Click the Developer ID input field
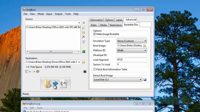Screen dimensions: 200x112 point(132,55)
